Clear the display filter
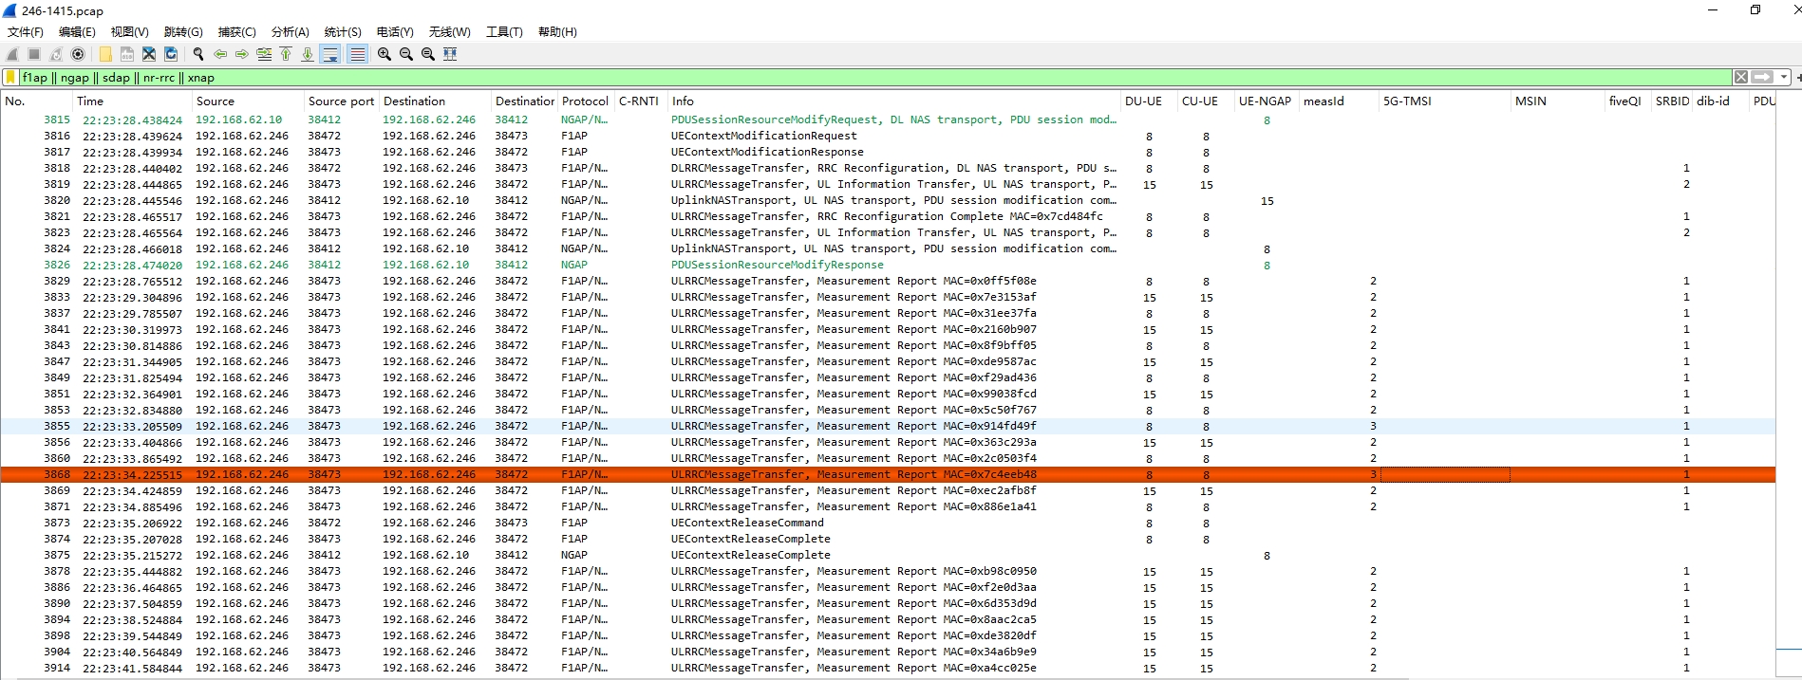This screenshot has height=680, width=1802. (1740, 78)
